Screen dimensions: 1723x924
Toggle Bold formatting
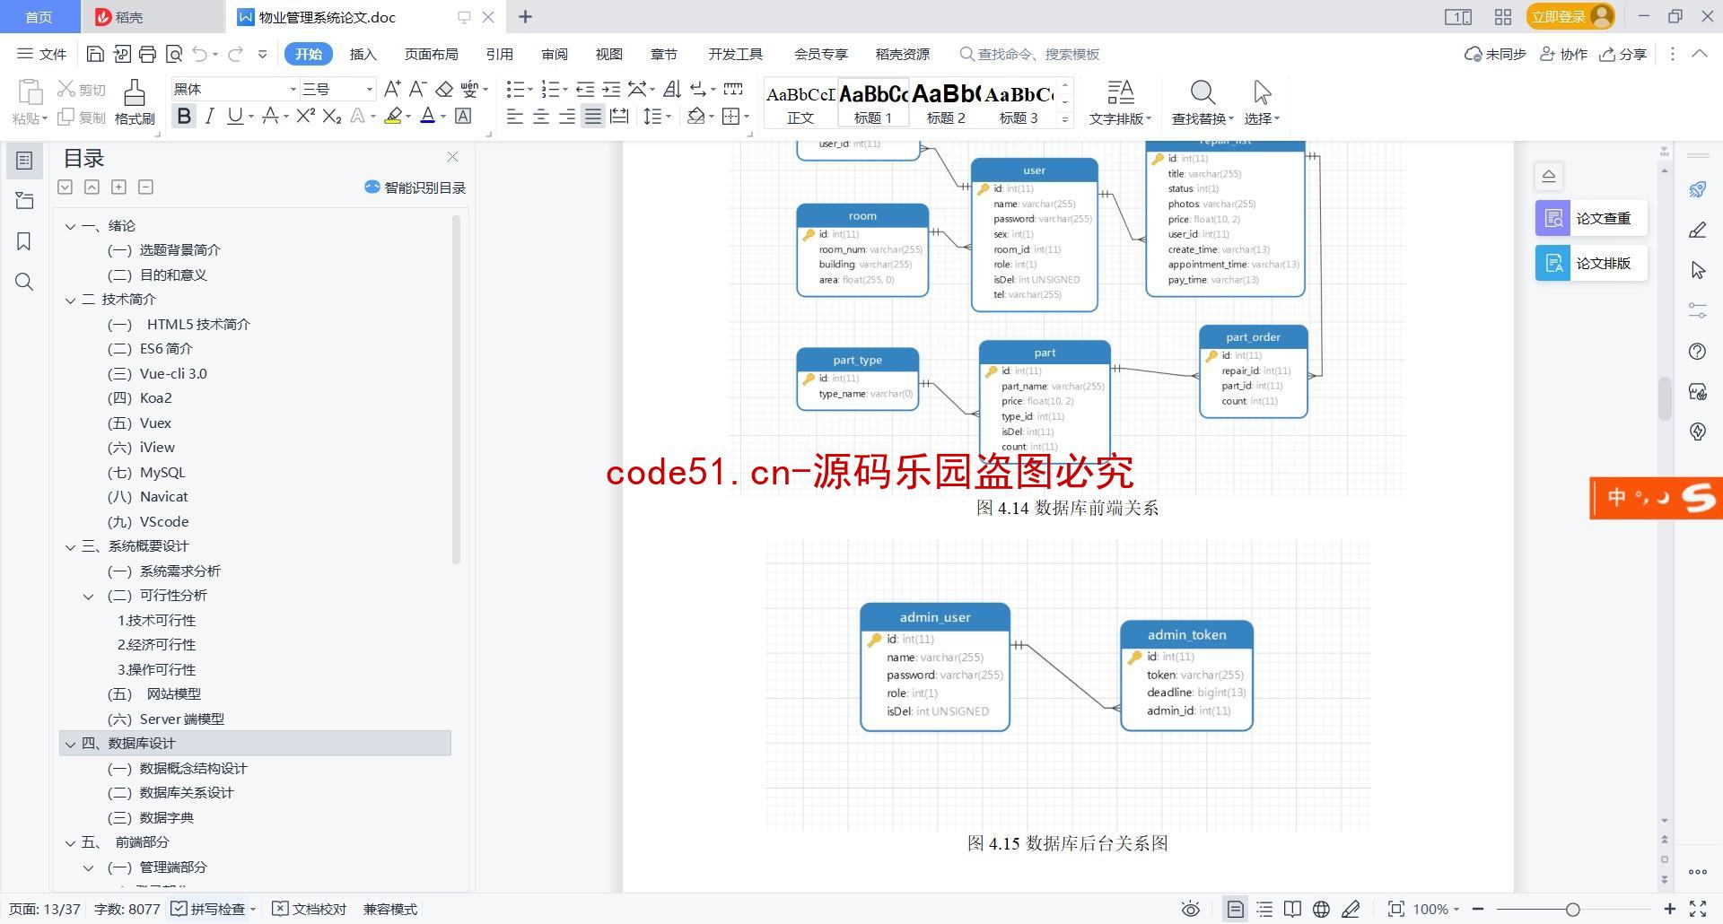click(x=184, y=116)
